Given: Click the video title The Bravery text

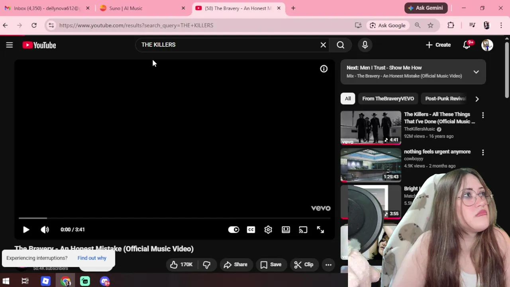Looking at the screenshot, I should 104,249.
